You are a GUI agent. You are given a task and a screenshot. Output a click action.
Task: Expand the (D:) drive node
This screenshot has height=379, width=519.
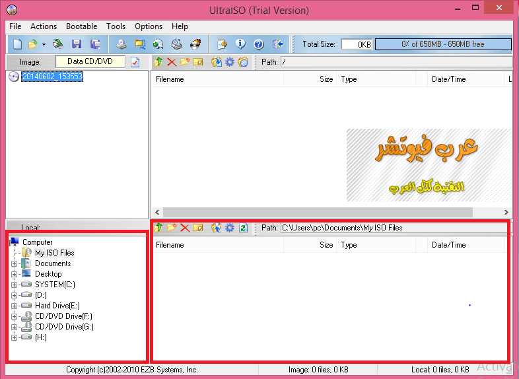pyautogui.click(x=15, y=296)
